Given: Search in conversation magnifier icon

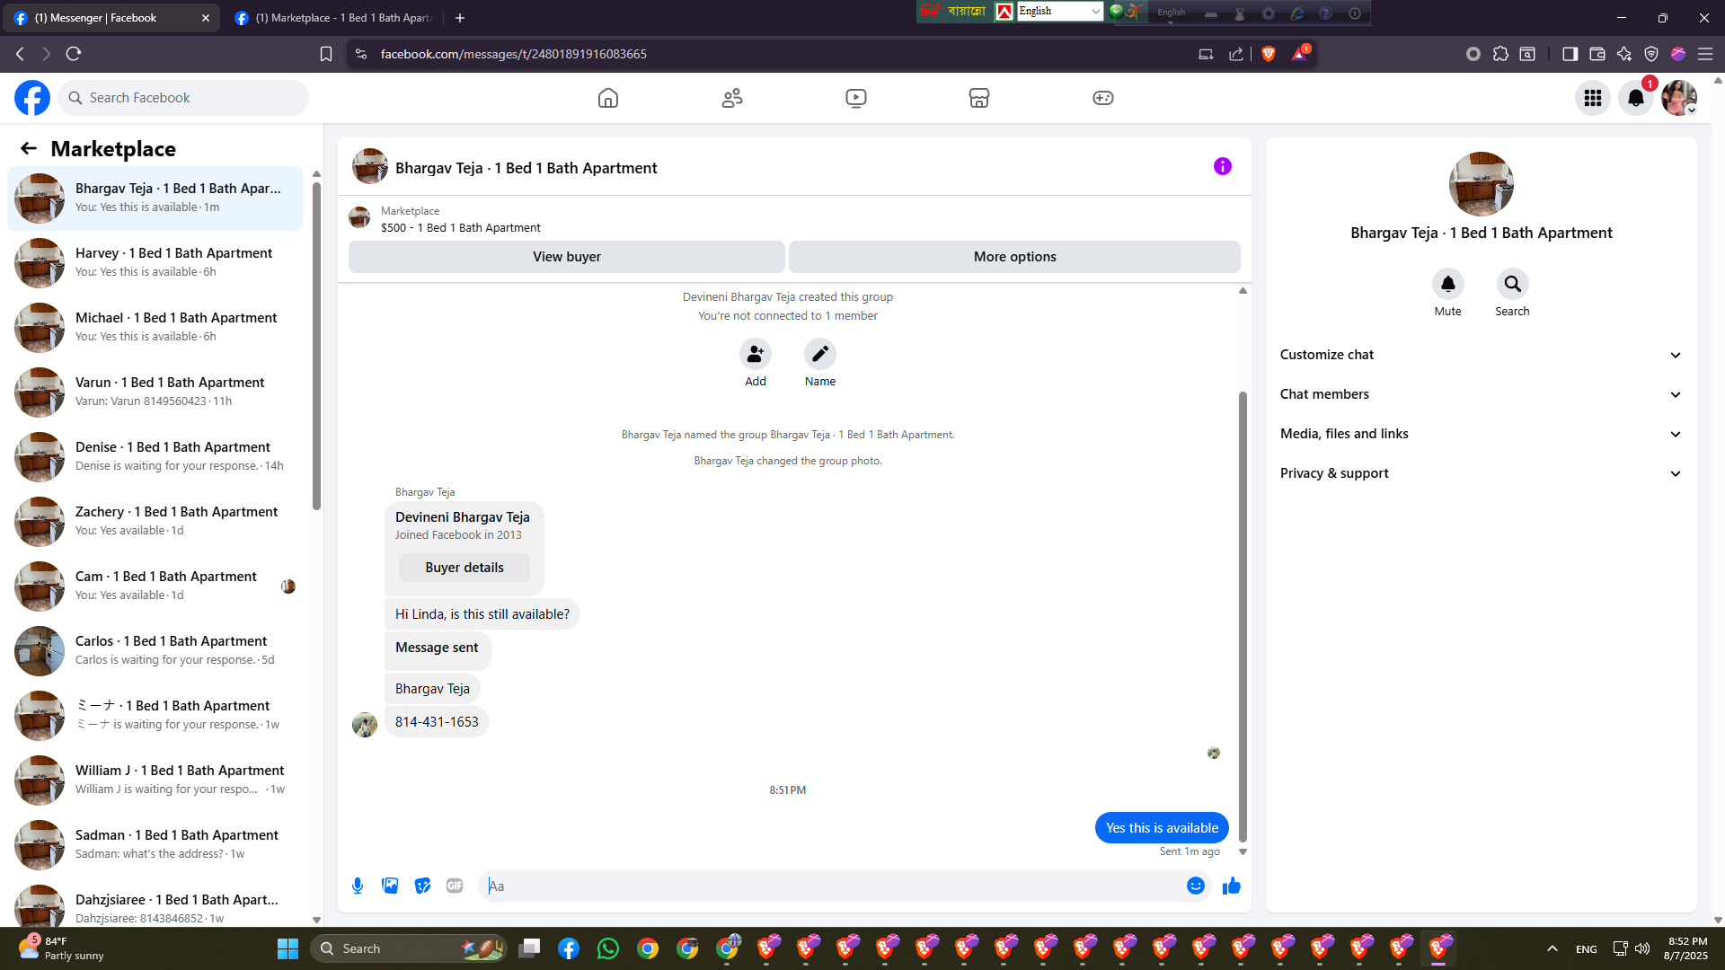Looking at the screenshot, I should click(1513, 285).
